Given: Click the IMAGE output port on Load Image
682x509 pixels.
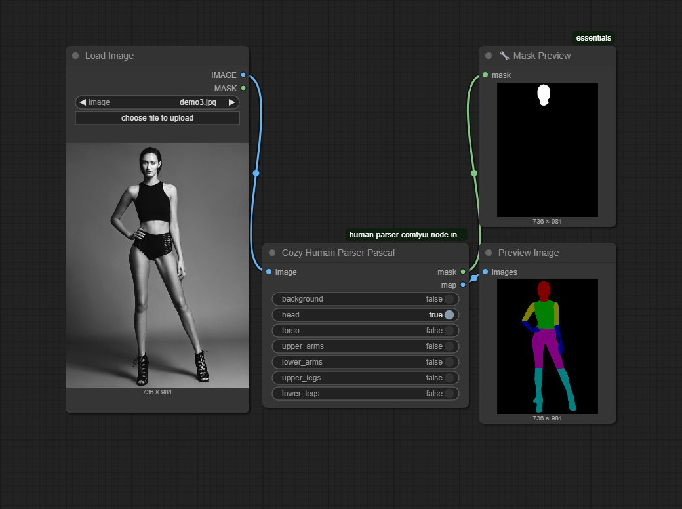Looking at the screenshot, I should 243,75.
